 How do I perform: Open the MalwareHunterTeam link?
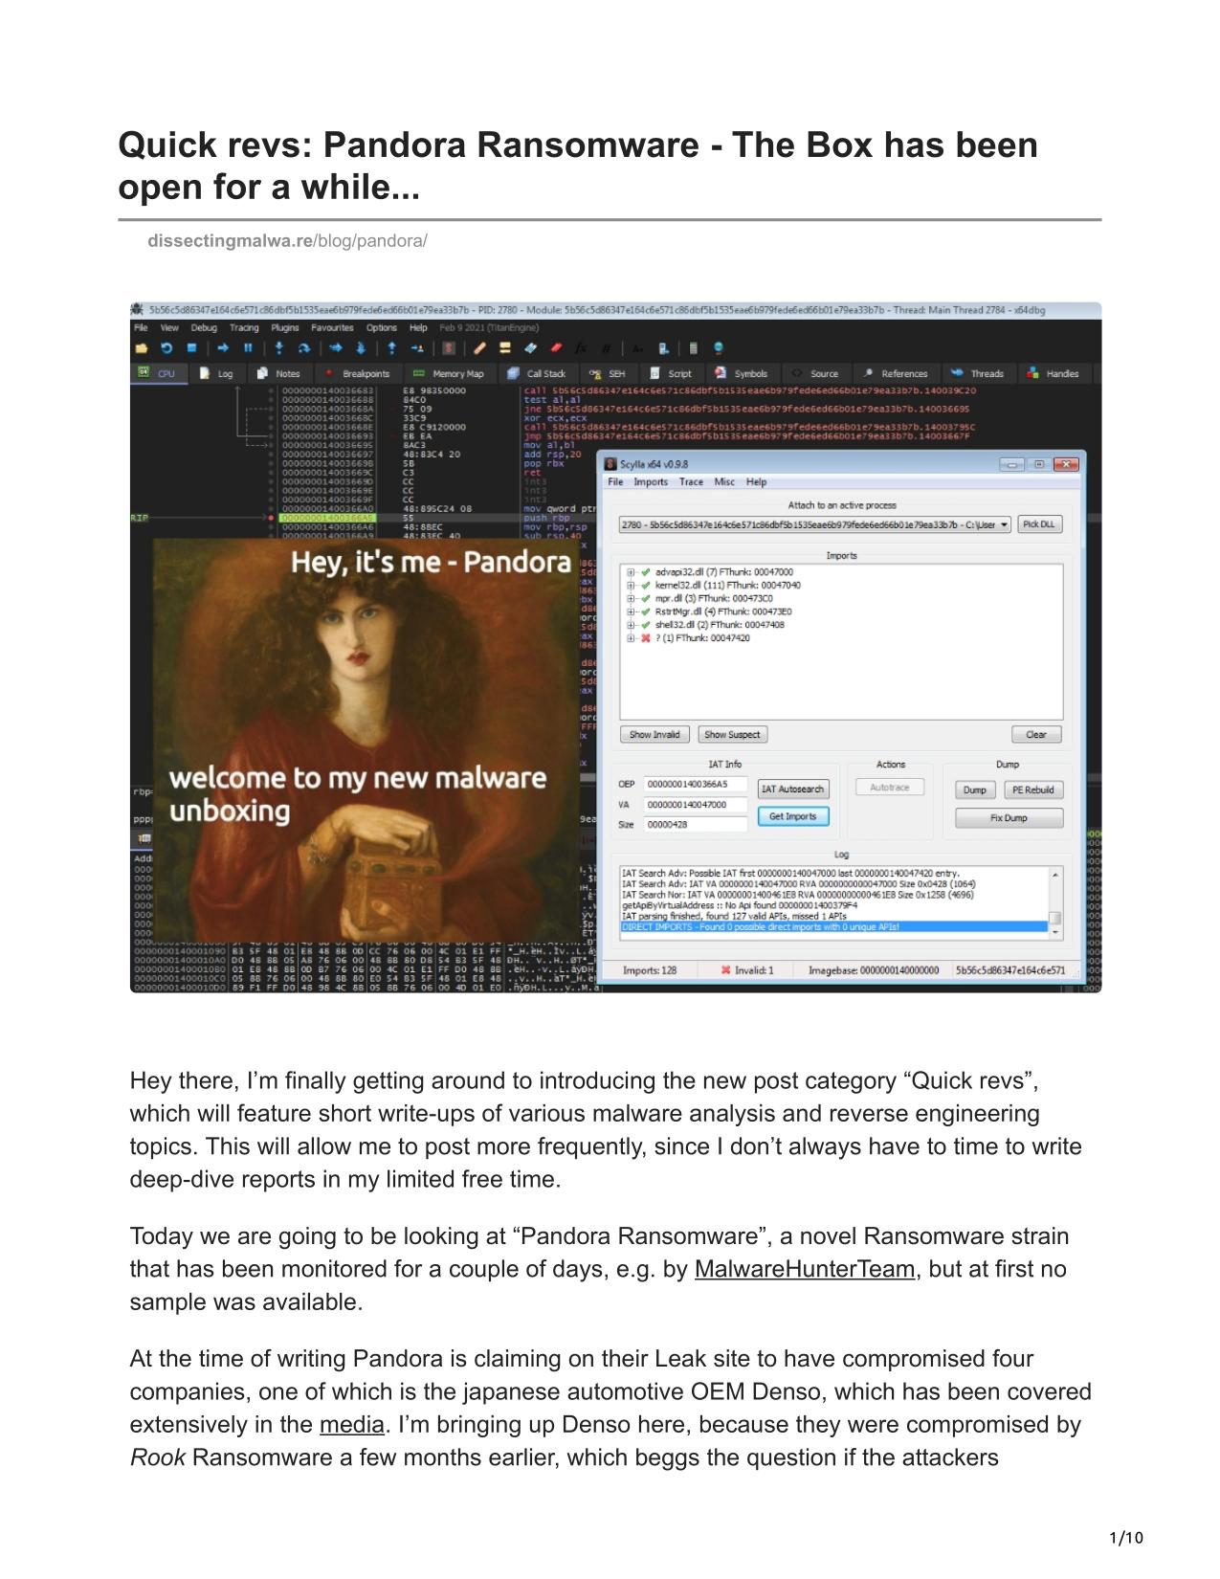(805, 1269)
